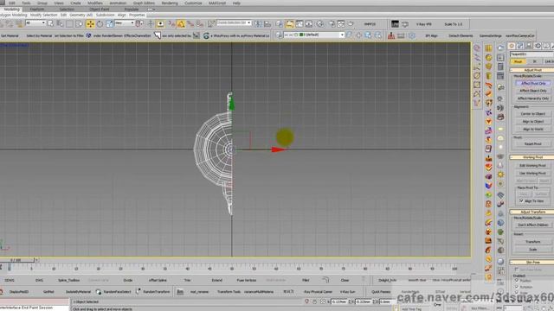Toggle Don't Affect Children button
This screenshot has height=311, width=554.
tap(533, 225)
